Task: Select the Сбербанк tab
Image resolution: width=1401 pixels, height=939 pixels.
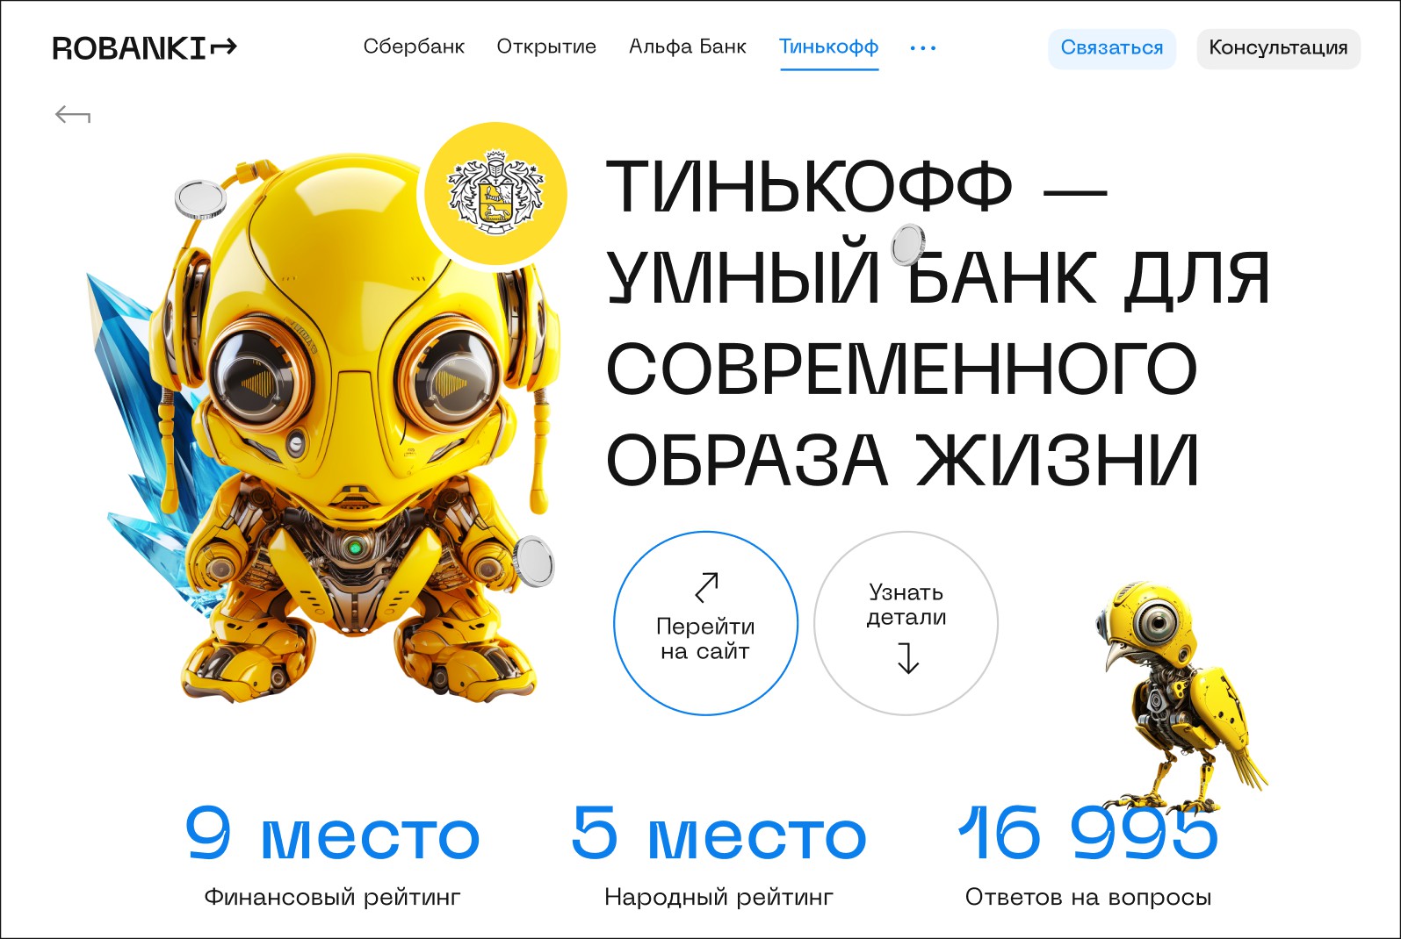Action: 414,47
